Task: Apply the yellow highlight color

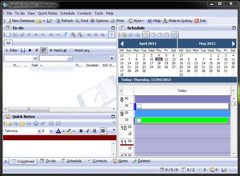Action: [x=69, y=131]
